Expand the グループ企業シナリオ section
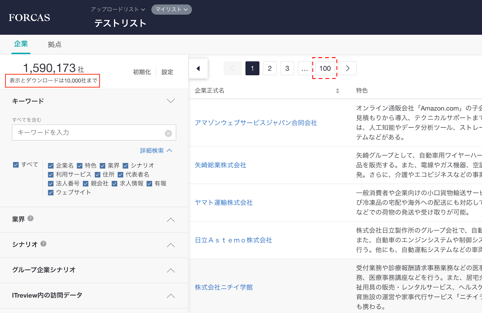The height and width of the screenshot is (313, 482). click(x=171, y=270)
